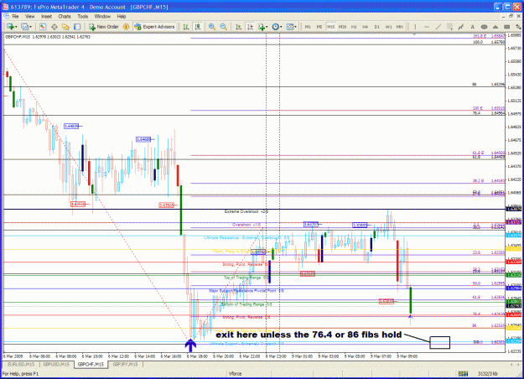Open the Arrows objects icon
The width and height of the screenshot is (524, 379).
click(x=518, y=27)
